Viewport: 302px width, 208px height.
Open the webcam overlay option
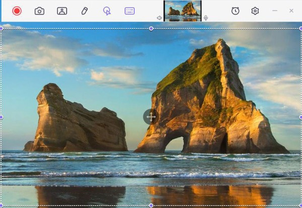62,11
